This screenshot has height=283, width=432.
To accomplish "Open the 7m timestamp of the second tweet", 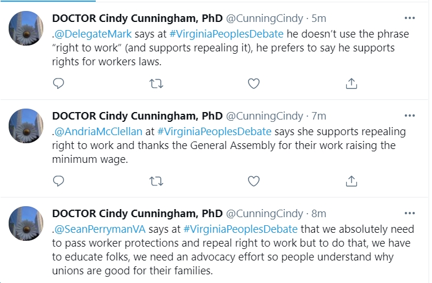I will (319, 116).
